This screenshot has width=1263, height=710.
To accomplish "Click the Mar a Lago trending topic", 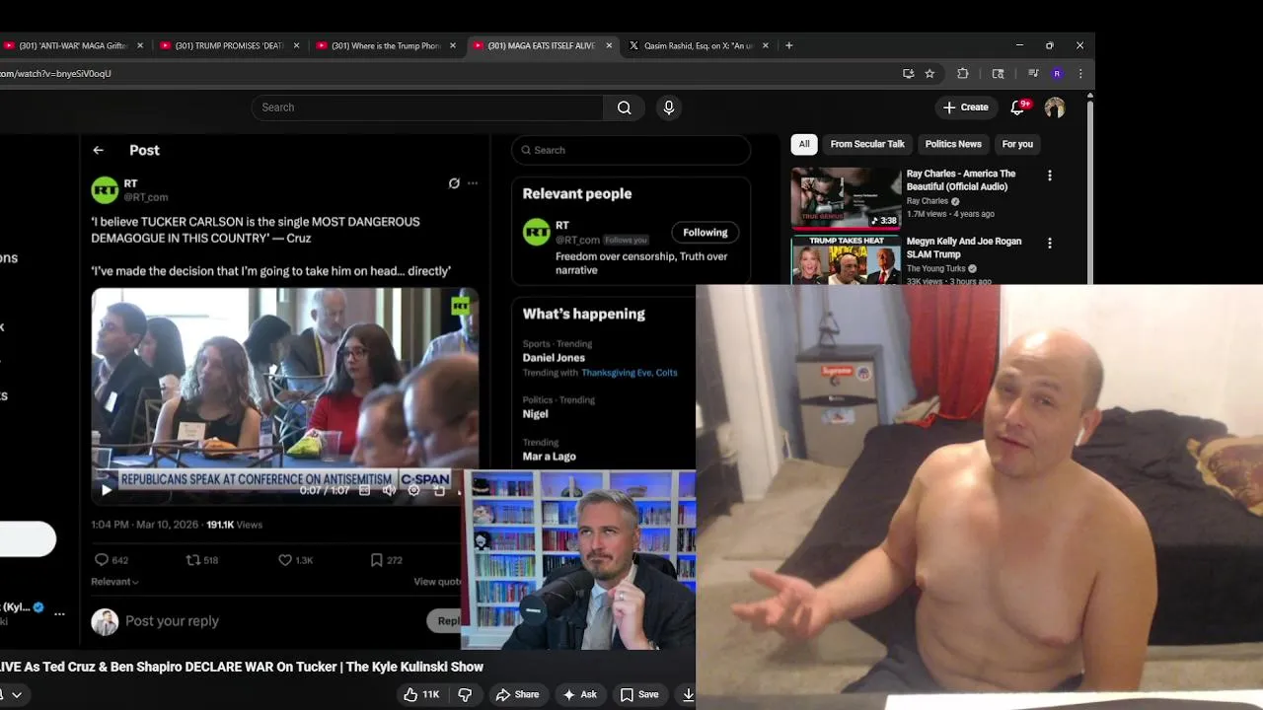I will point(549,457).
